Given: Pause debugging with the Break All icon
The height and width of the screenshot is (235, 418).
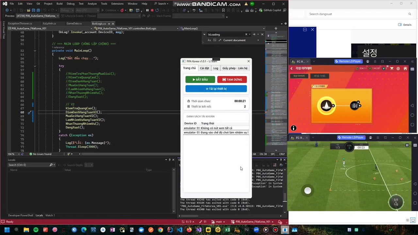Looking at the screenshot, I should click(x=147, y=10).
